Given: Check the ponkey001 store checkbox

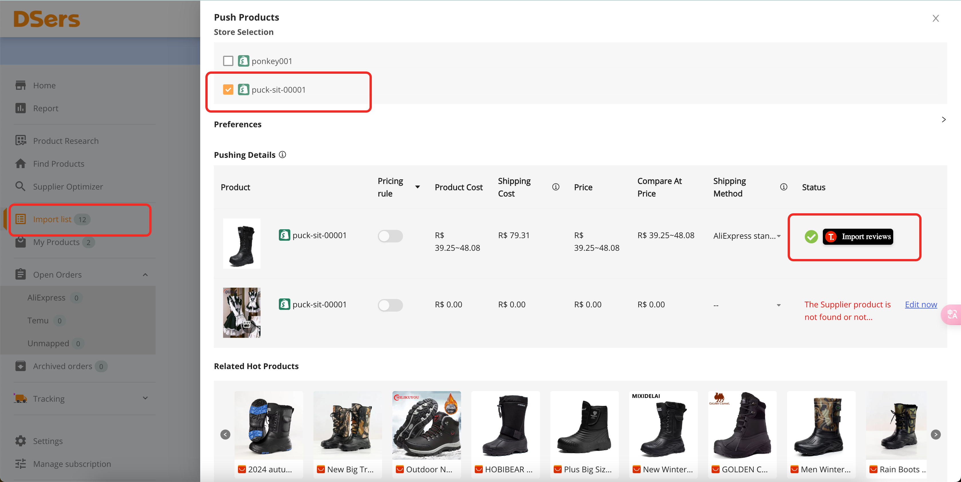Looking at the screenshot, I should point(228,61).
